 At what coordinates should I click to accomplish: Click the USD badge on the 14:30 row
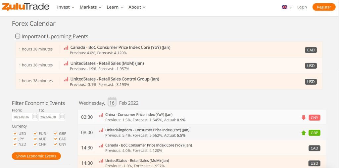click(x=315, y=163)
